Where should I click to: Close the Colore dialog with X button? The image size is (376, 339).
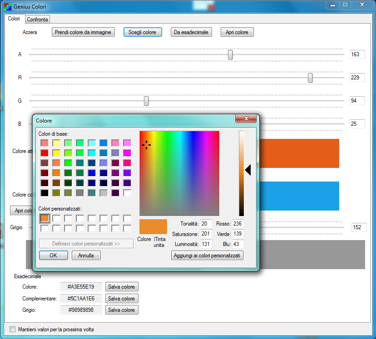[246, 119]
